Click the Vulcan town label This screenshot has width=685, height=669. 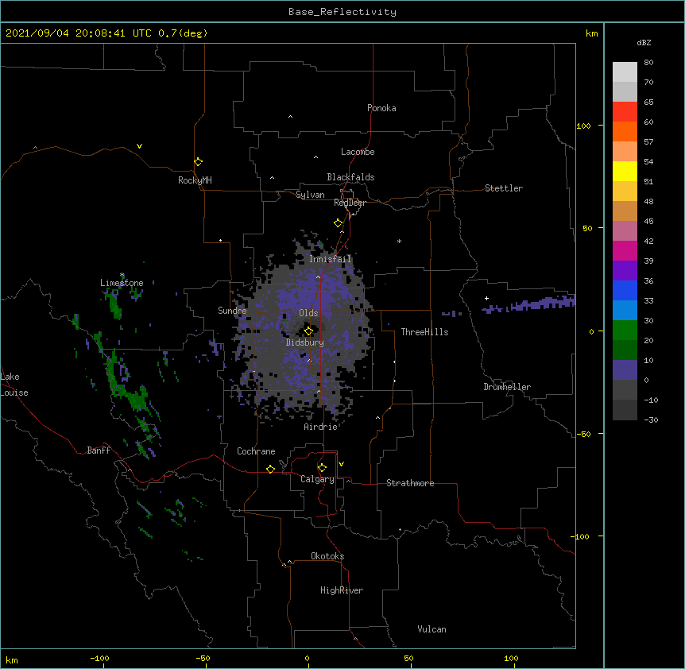(432, 629)
